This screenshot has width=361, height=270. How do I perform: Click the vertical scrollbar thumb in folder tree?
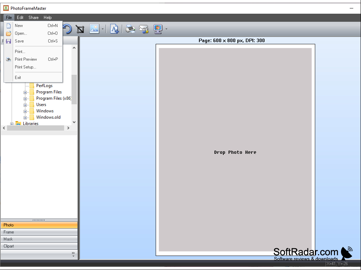coord(74,90)
